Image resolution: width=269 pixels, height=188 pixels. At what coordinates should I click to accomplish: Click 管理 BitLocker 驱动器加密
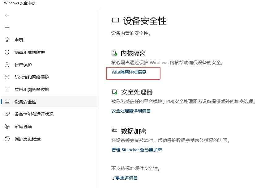pos(136,149)
